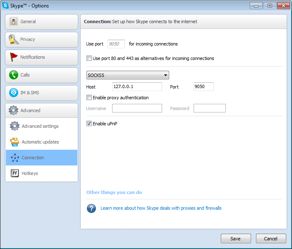The height and width of the screenshot is (249, 292).
Task: Click the blue IM & SMS bubble icon
Action: click(14, 93)
